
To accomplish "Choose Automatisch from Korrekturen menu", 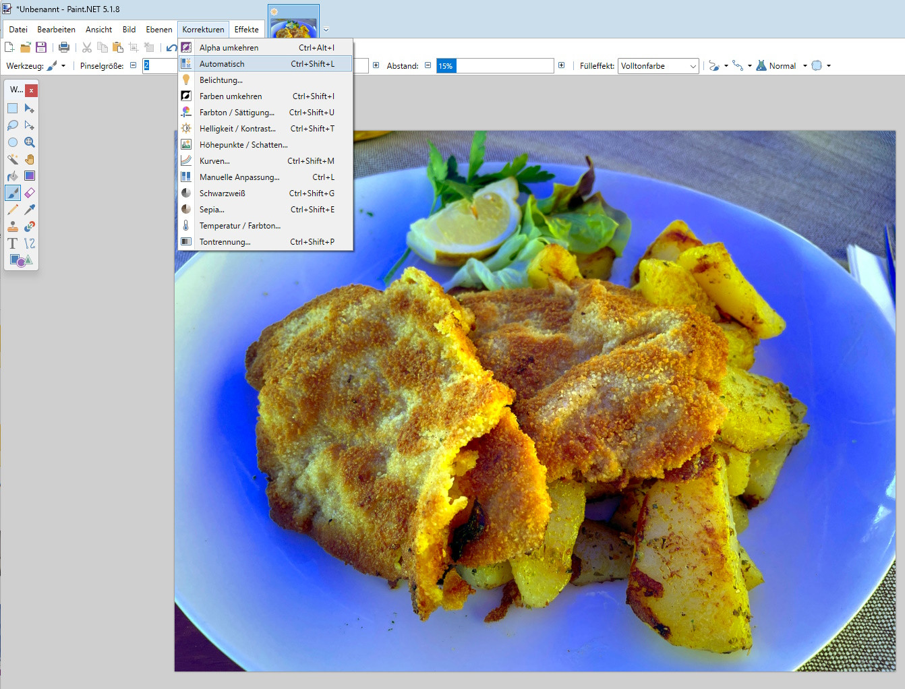I will click(x=222, y=64).
